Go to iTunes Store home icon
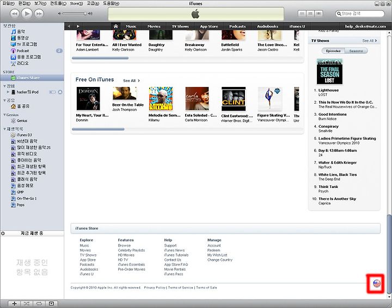This screenshot has height=308, width=392. (x=115, y=26)
